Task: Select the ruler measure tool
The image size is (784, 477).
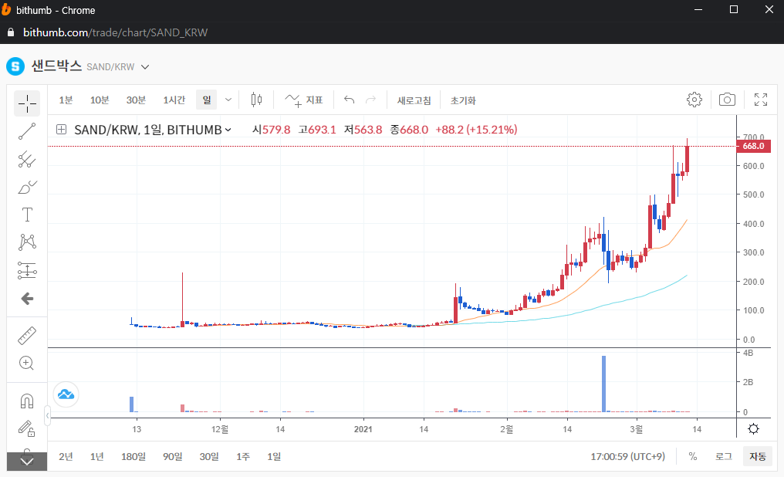Action: point(27,336)
